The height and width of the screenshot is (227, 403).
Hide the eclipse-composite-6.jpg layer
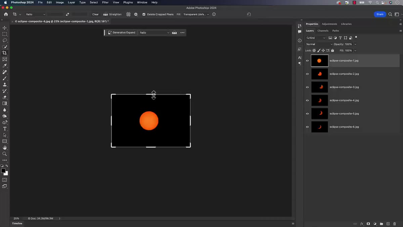(x=307, y=127)
